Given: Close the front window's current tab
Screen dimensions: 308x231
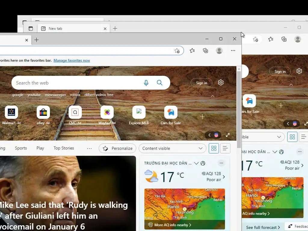Looking at the screenshot, I should point(27,40).
